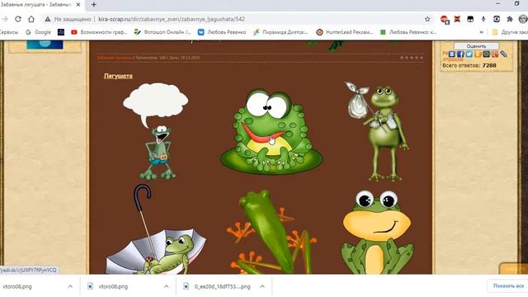528x297 pixels.
Task: Open the 'HunterLead Реклам...' bookmark
Action: tap(345, 32)
